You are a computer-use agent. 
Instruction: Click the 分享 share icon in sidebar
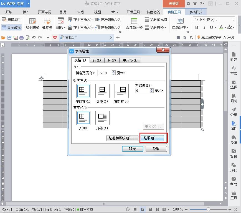[x=234, y=112]
